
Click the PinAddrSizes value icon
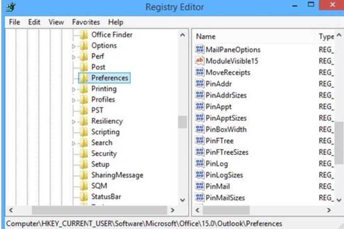pos(199,95)
